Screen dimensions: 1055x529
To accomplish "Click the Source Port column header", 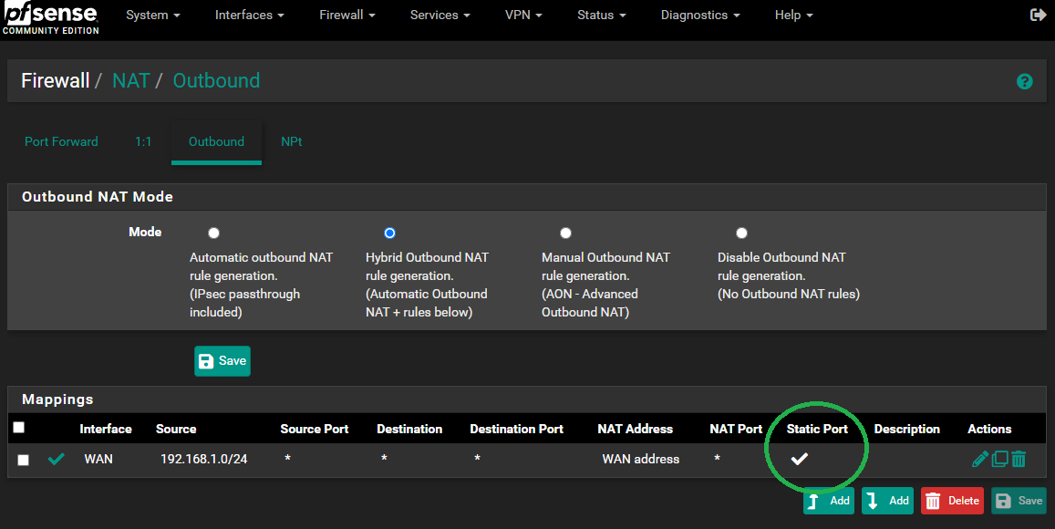I will pos(315,429).
